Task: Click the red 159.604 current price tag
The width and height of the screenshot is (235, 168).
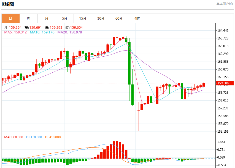Action: [x=225, y=83]
